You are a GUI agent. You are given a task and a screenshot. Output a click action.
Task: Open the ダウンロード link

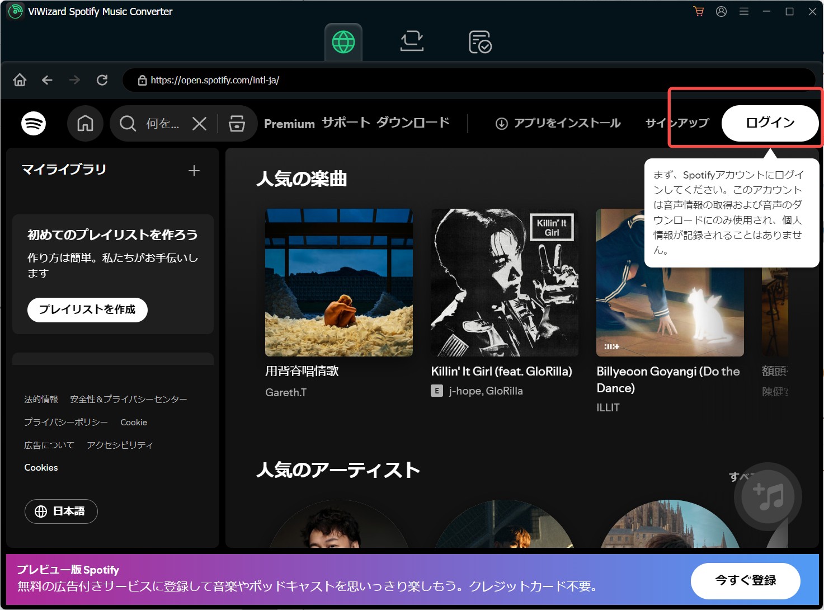(x=413, y=123)
